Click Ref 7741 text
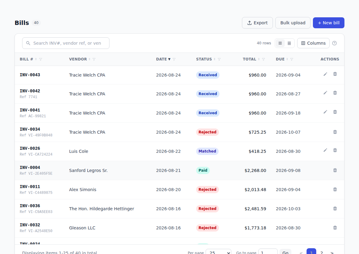 29,97
